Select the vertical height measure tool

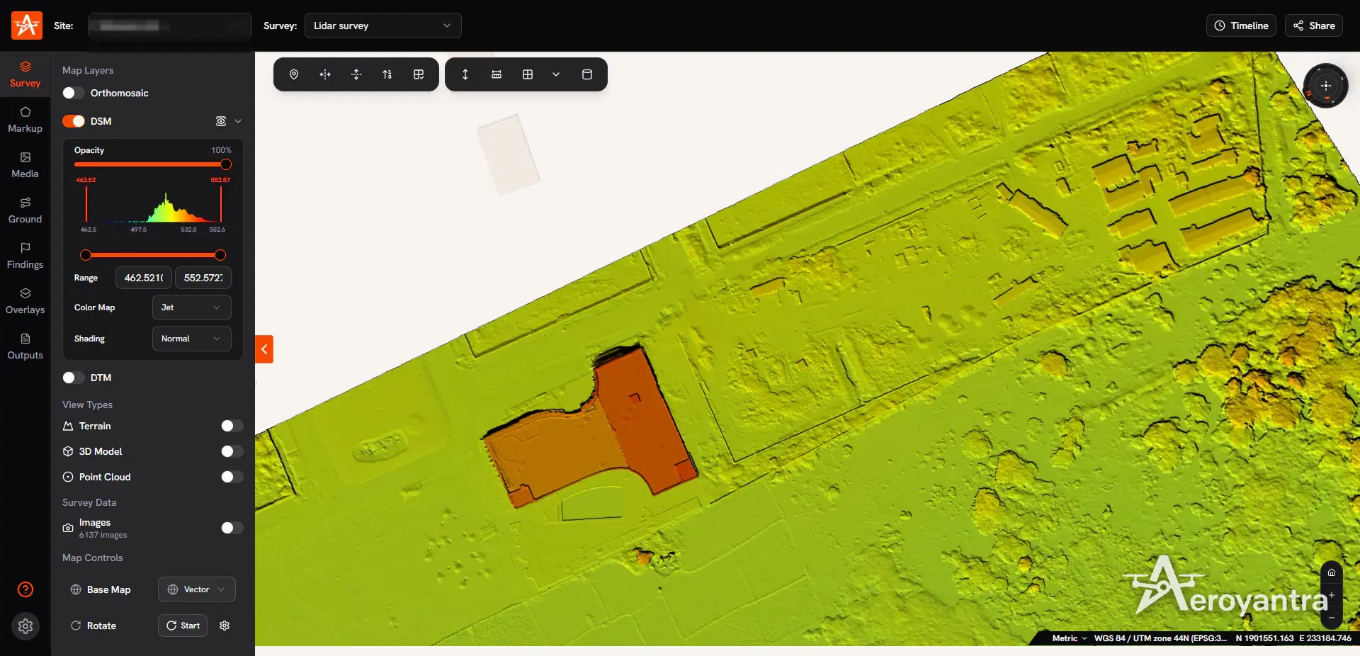[x=465, y=74]
